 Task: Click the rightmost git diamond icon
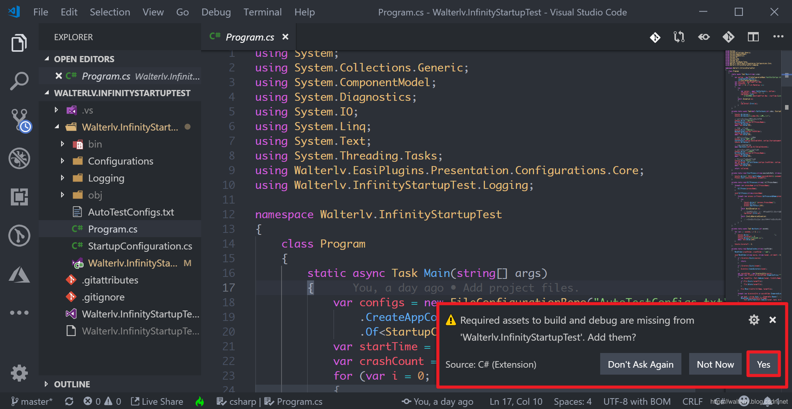(x=729, y=37)
